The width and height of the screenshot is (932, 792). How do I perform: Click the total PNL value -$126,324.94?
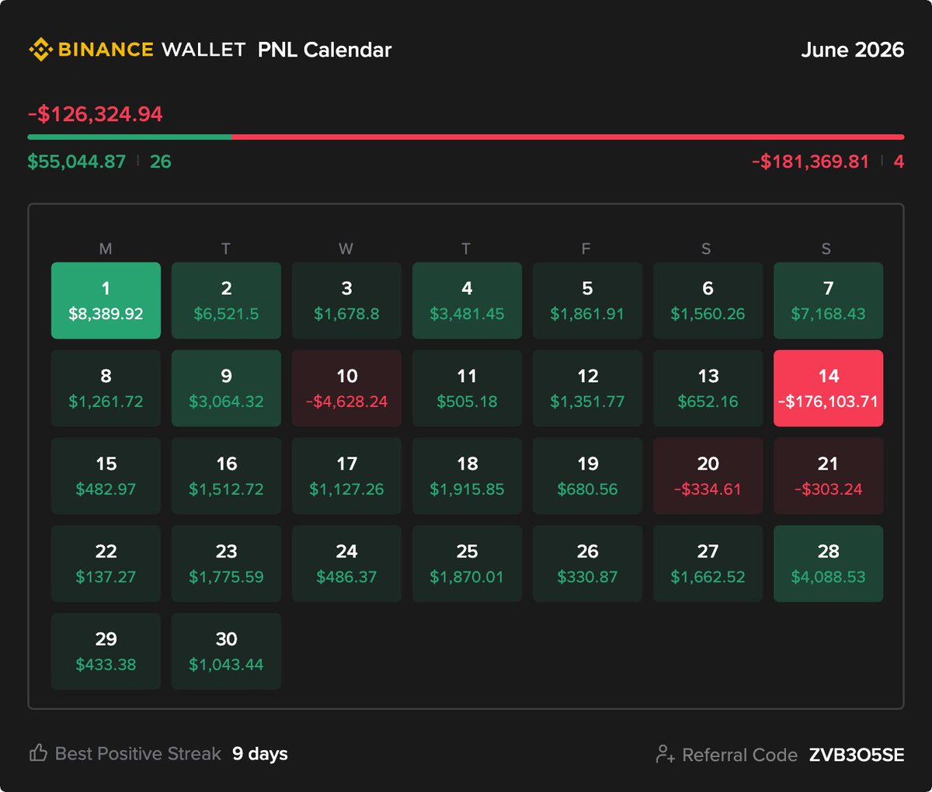point(96,114)
